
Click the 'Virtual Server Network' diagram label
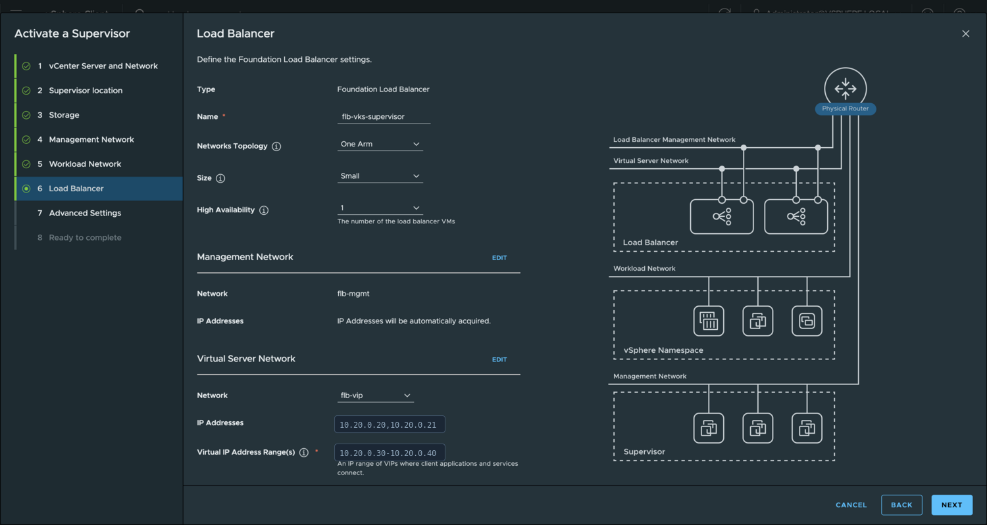point(651,160)
